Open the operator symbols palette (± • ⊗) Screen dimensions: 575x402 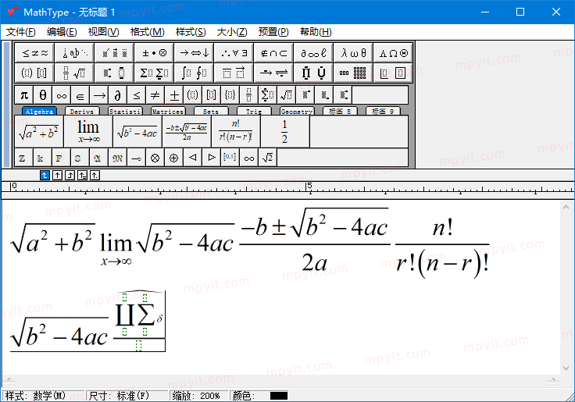click(155, 53)
